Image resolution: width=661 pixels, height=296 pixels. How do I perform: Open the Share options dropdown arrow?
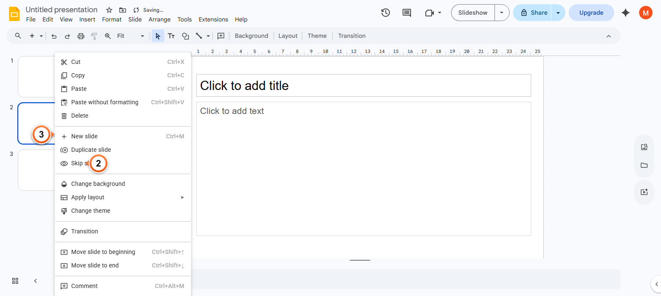click(x=558, y=13)
